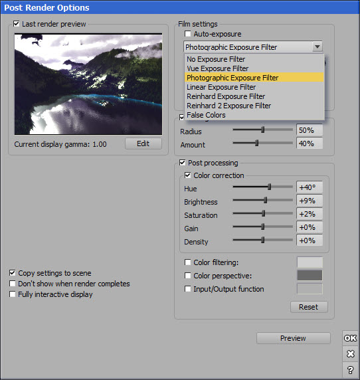Image resolution: width=360 pixels, height=380 pixels.
Task: Click the Edit gamma button
Action: point(143,143)
